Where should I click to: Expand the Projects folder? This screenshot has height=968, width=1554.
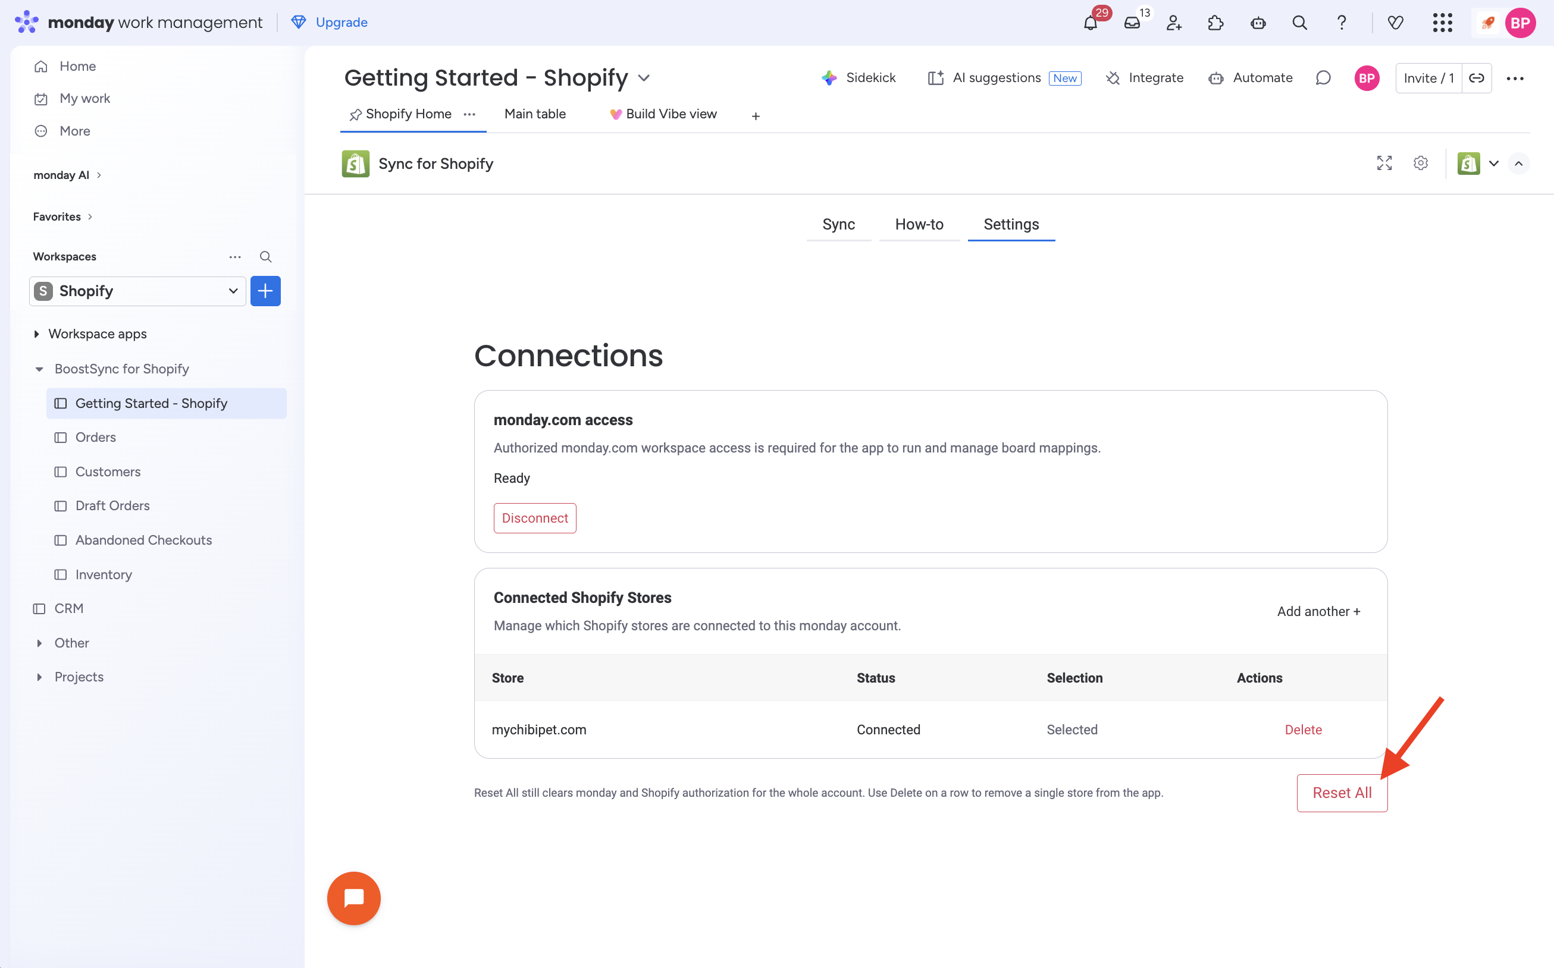(39, 677)
